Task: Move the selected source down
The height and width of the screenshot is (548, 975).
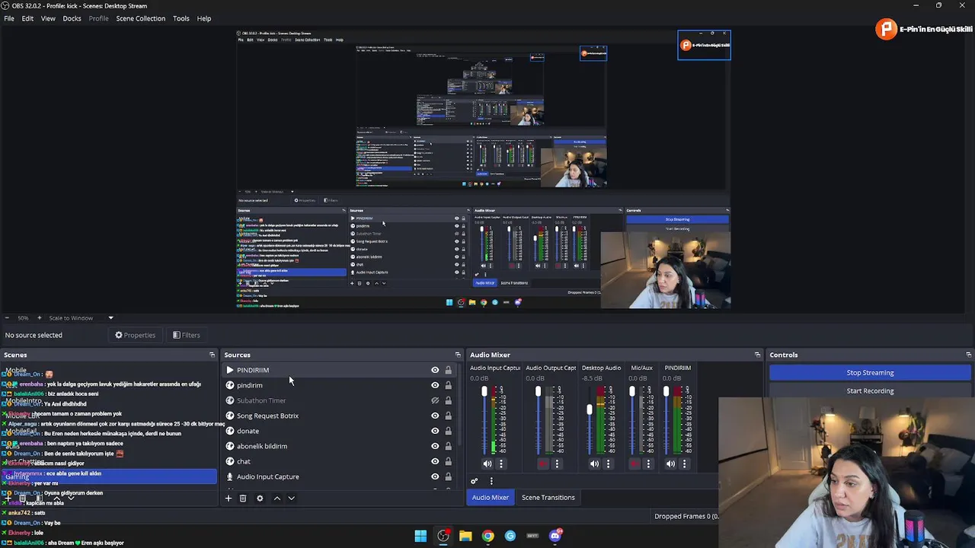Action: [x=291, y=498]
